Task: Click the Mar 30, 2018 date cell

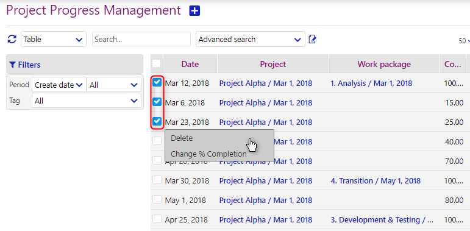Action: [187, 180]
